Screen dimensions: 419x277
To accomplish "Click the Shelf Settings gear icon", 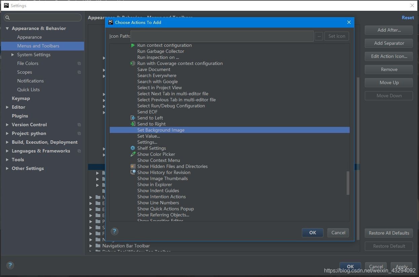I will coord(133,148).
